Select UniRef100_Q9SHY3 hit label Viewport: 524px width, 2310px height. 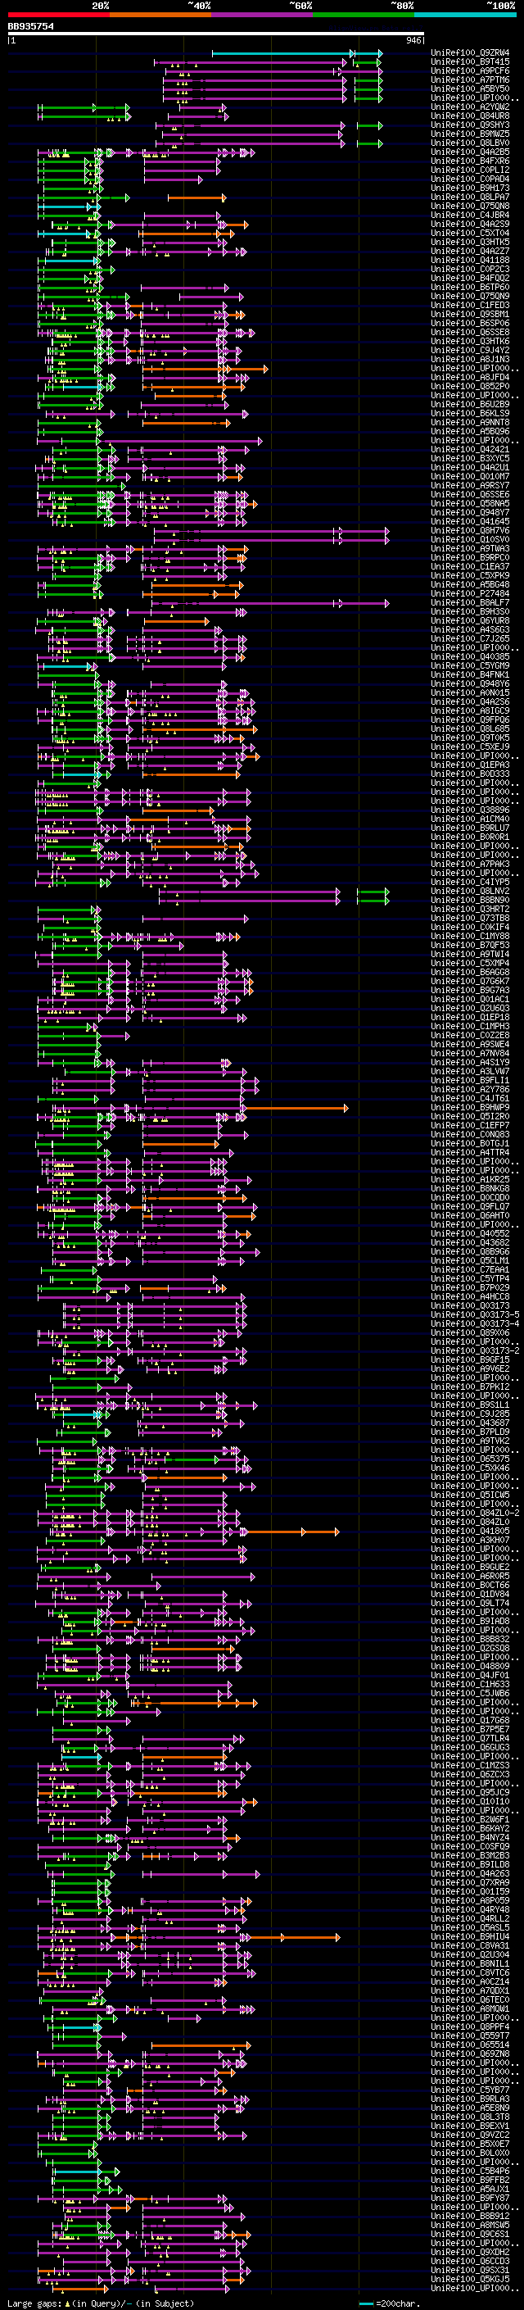(x=470, y=125)
